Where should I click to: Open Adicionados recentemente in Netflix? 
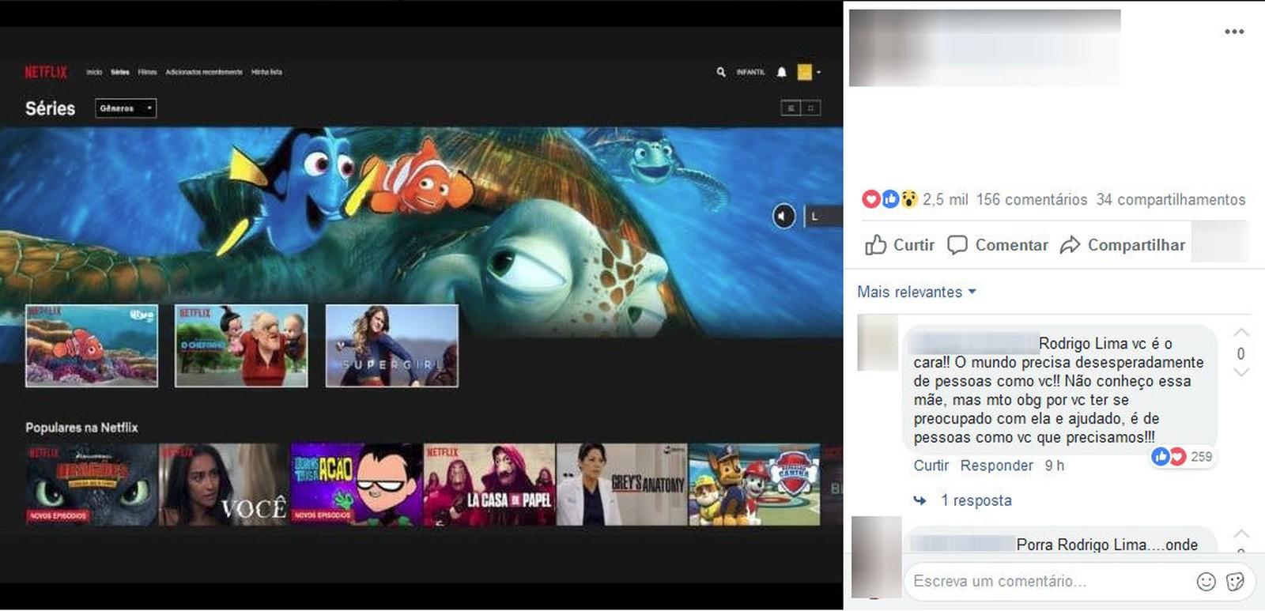[x=204, y=72]
